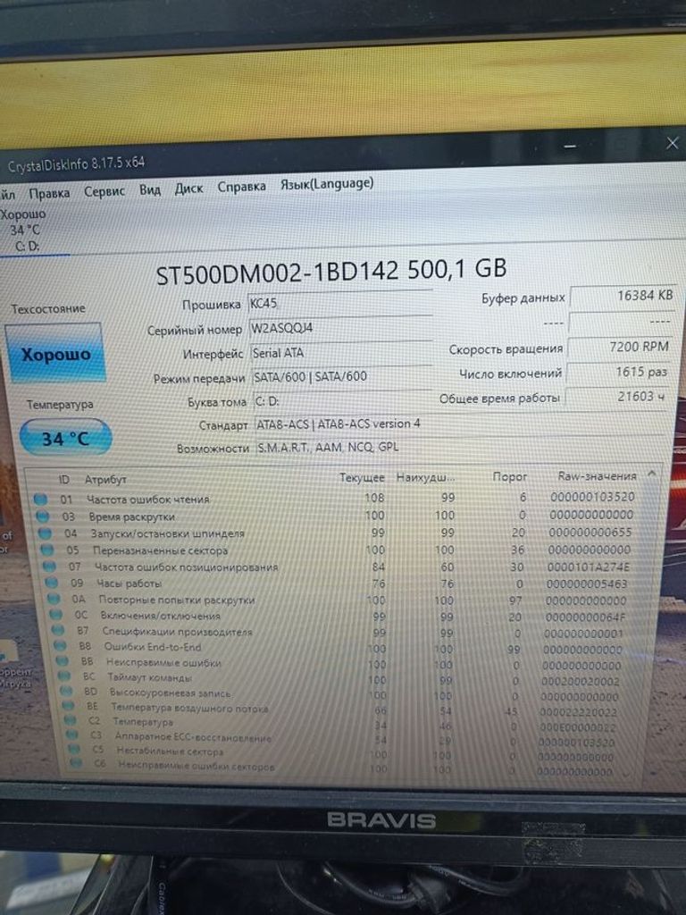
Task: Select the C: D: disk tab
Action: [27, 246]
